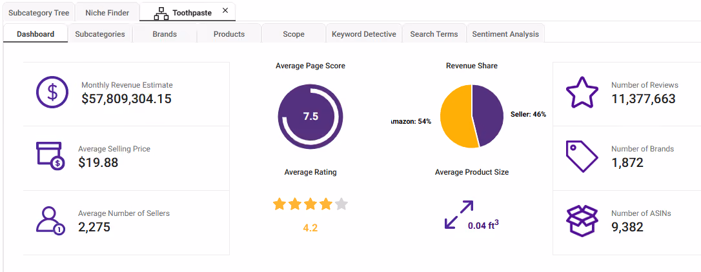Open the Subcategories tab
The height and width of the screenshot is (272, 701).
click(100, 34)
